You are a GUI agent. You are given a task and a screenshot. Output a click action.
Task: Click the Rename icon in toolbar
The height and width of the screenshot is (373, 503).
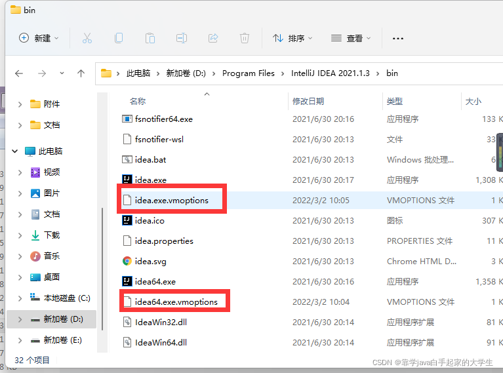pyautogui.click(x=182, y=38)
